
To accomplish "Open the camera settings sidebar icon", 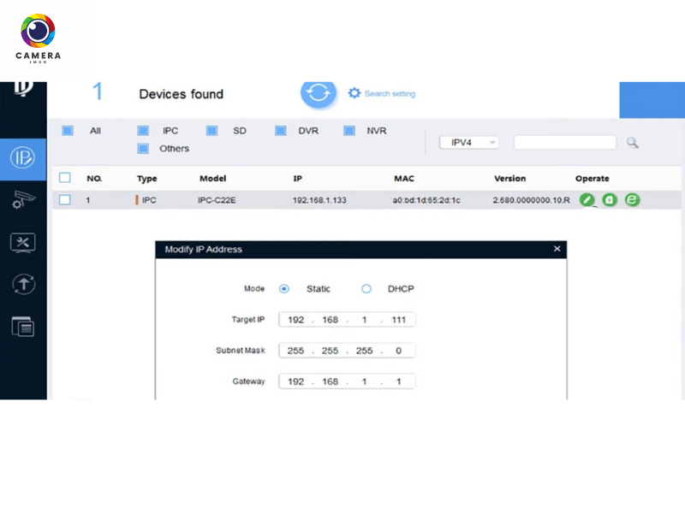I will tap(22, 200).
